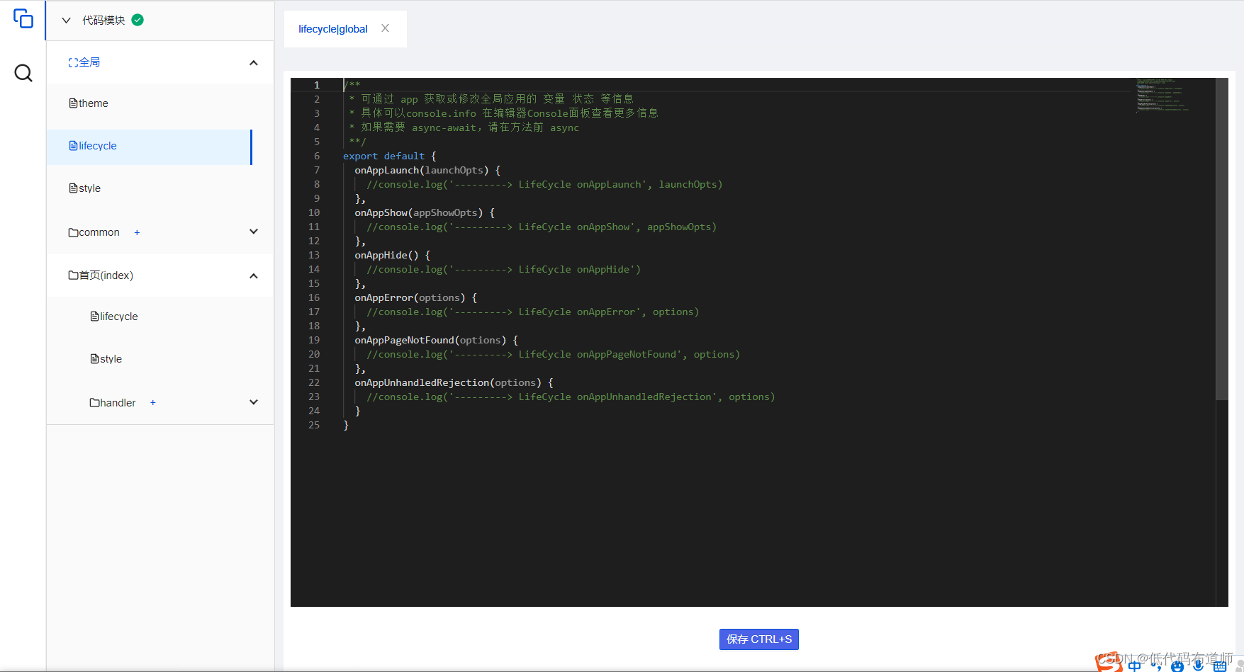Select the 全局 section label
This screenshot has width=1244, height=672.
coord(89,62)
